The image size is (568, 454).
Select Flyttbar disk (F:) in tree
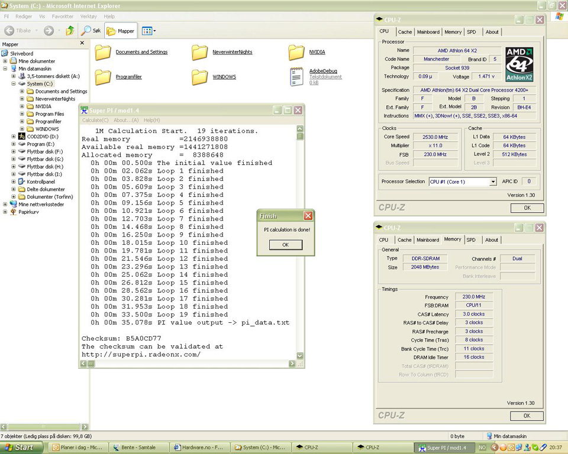click(x=44, y=152)
